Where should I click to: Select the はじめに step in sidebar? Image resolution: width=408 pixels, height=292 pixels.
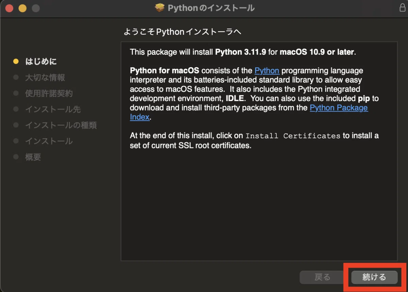tap(41, 62)
